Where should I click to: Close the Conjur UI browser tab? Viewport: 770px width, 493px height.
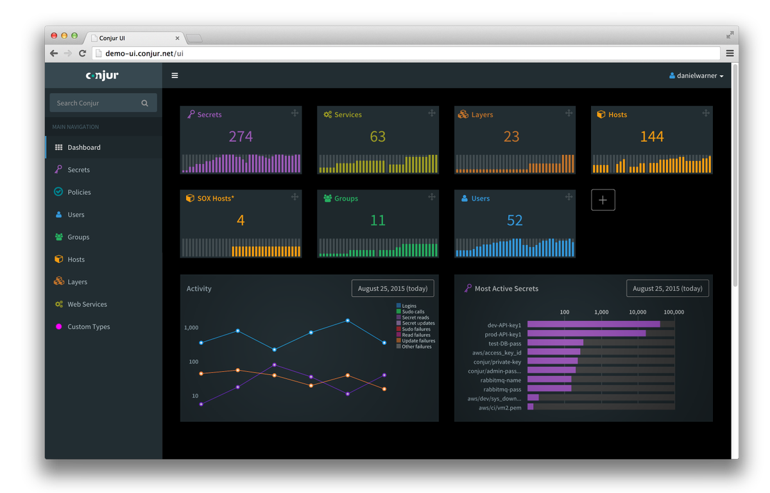pyautogui.click(x=178, y=38)
